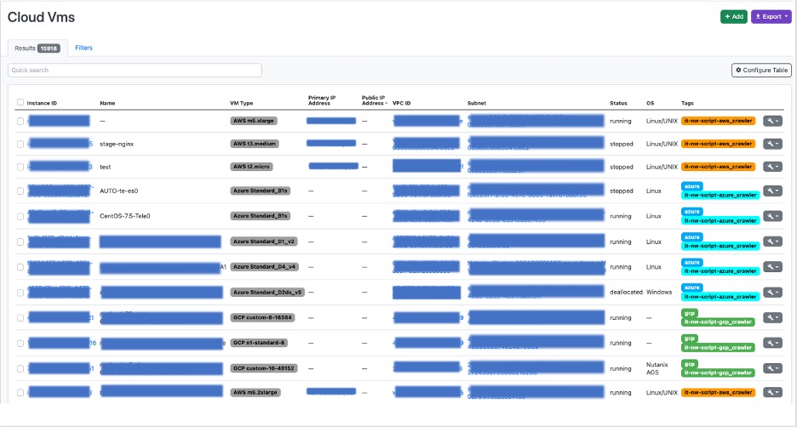Expand actions dropdown for Windows deallocated VM row
797x427 pixels.
click(x=777, y=292)
